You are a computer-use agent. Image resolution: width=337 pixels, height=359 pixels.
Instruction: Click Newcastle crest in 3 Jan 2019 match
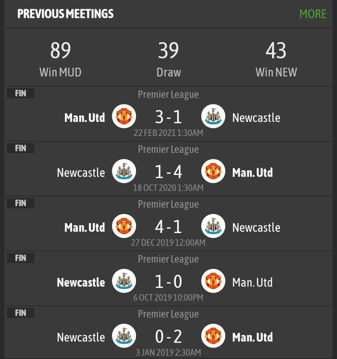click(124, 336)
